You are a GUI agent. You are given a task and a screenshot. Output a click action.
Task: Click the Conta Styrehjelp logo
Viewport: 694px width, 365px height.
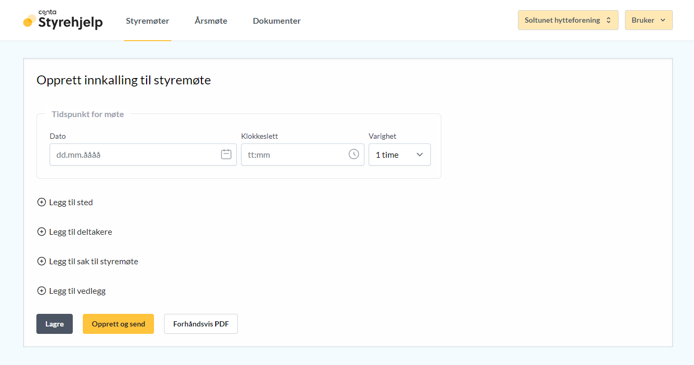63,20
